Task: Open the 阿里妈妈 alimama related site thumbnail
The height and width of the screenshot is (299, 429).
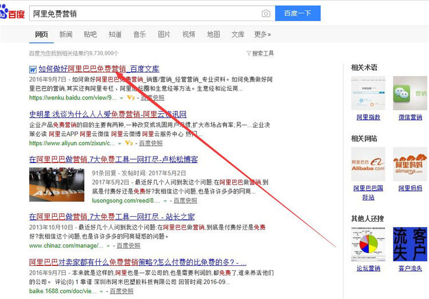Action: (410, 164)
